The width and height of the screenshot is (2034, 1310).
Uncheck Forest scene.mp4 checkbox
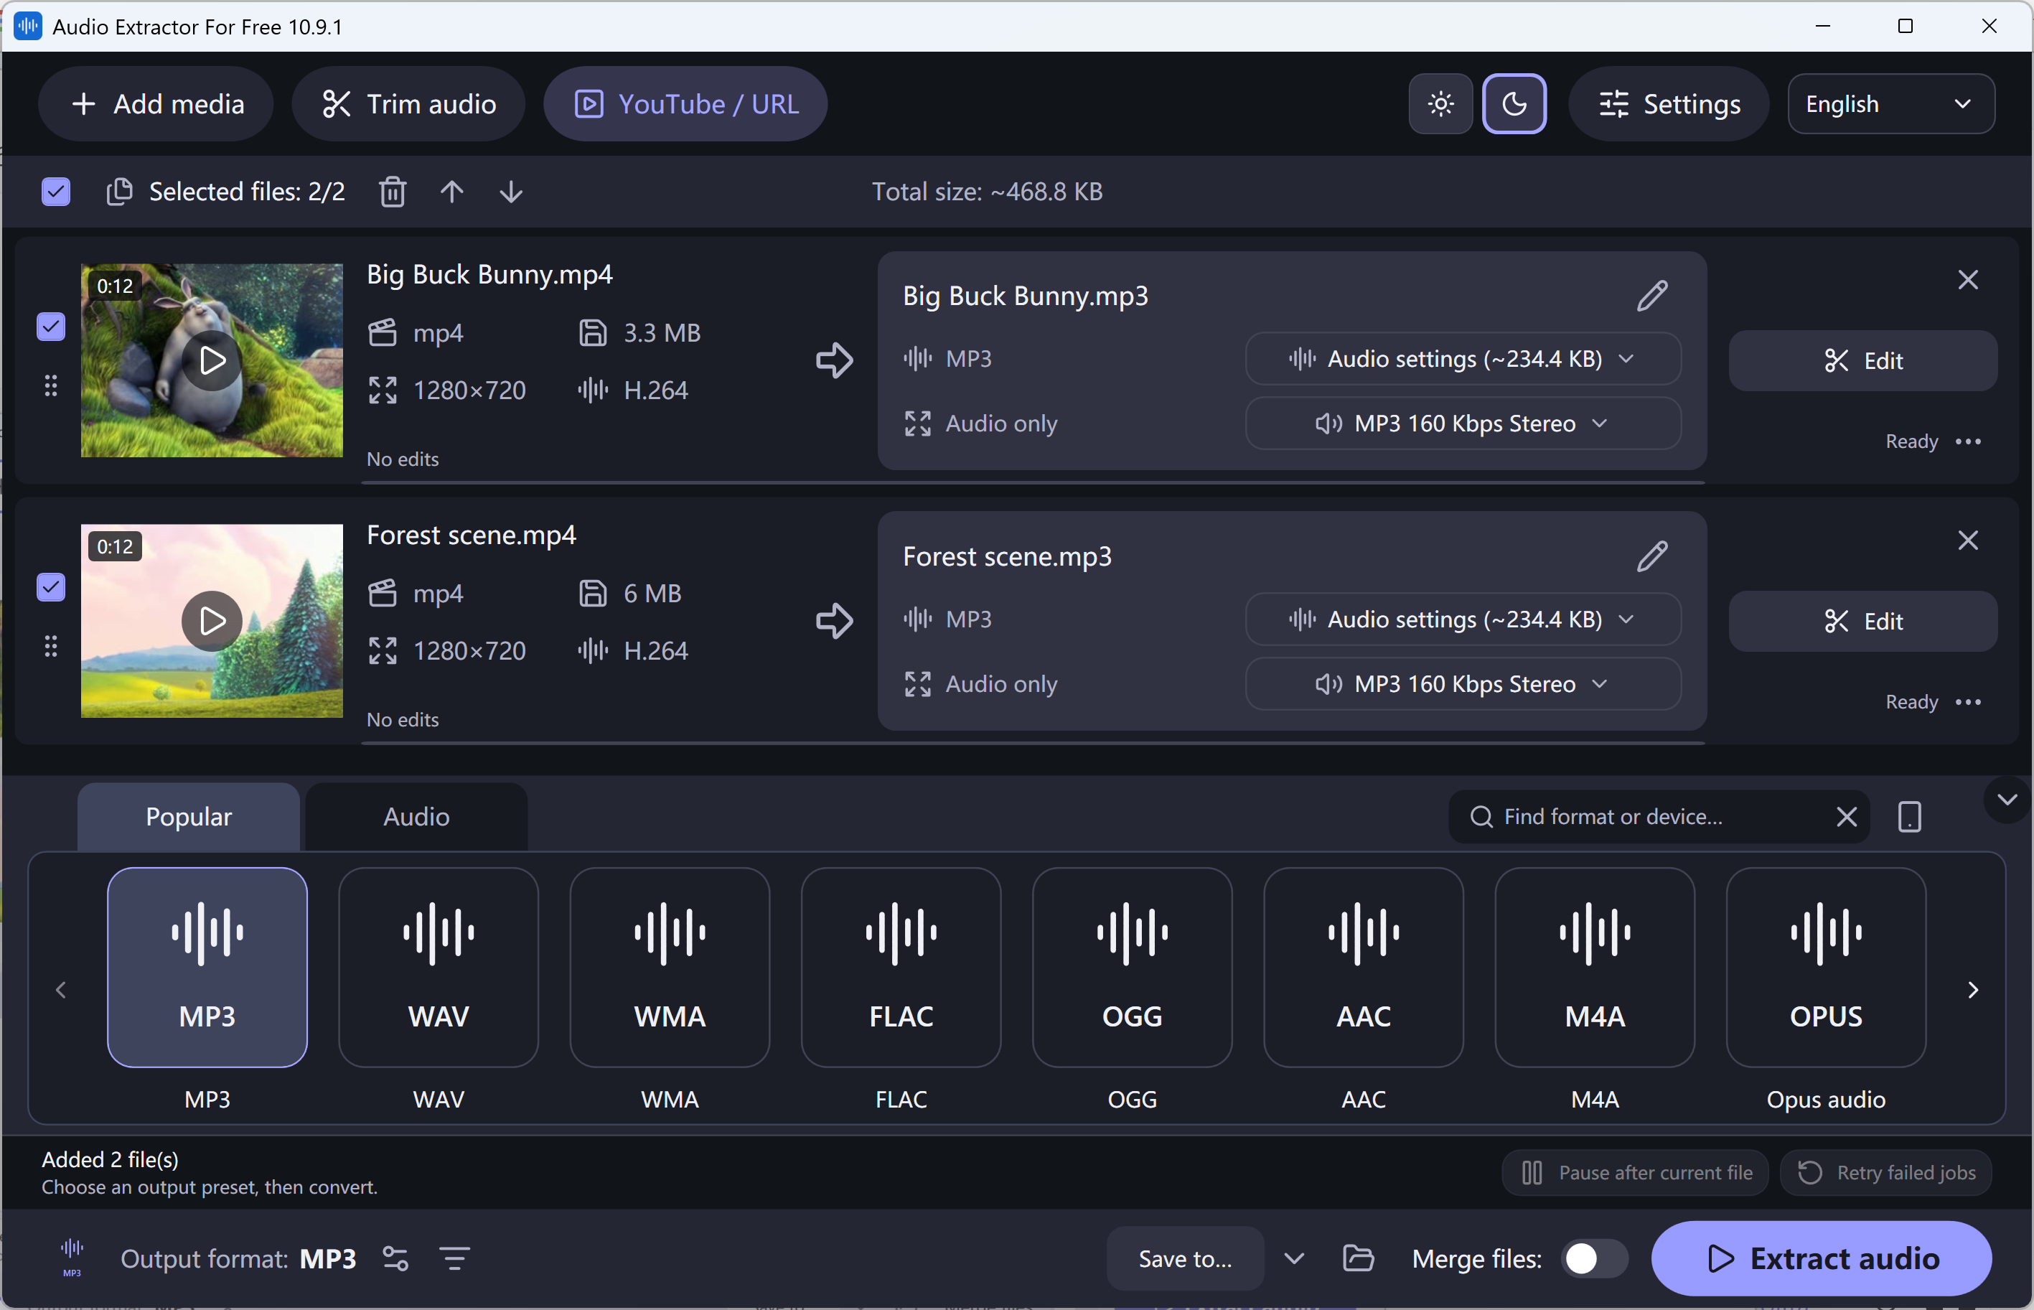[x=51, y=587]
